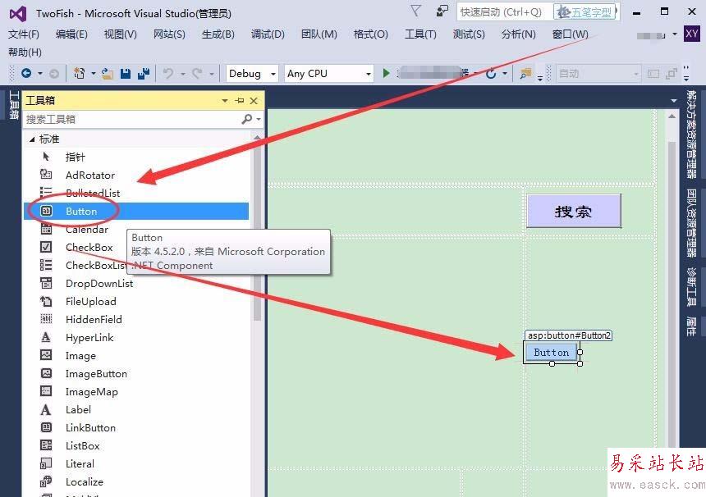Open the 视图(V) menu

tap(120, 34)
